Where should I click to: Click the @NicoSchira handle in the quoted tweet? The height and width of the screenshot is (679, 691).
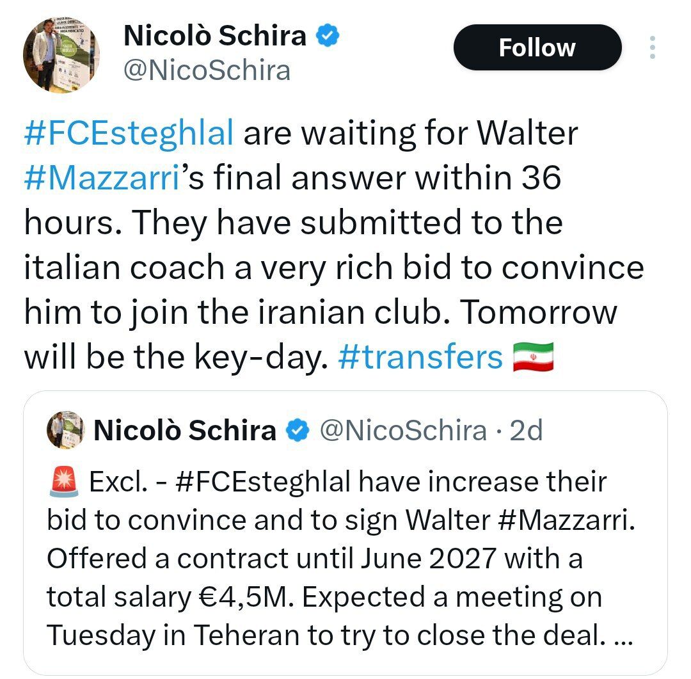(402, 431)
